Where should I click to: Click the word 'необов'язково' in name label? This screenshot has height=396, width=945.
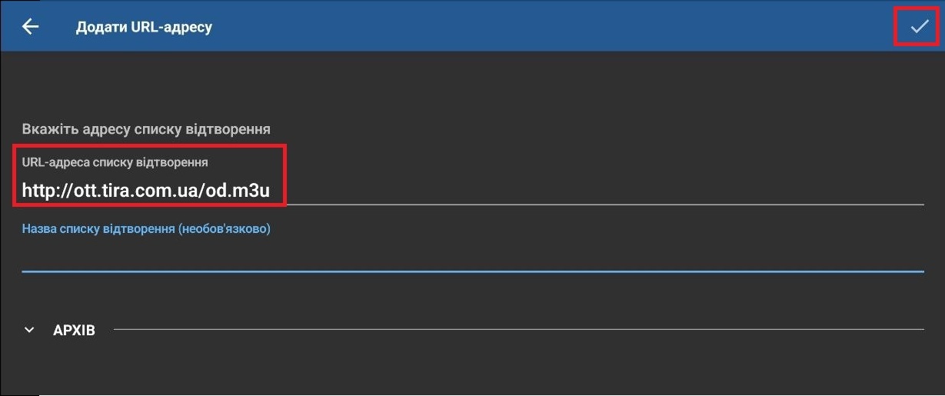coord(224,229)
